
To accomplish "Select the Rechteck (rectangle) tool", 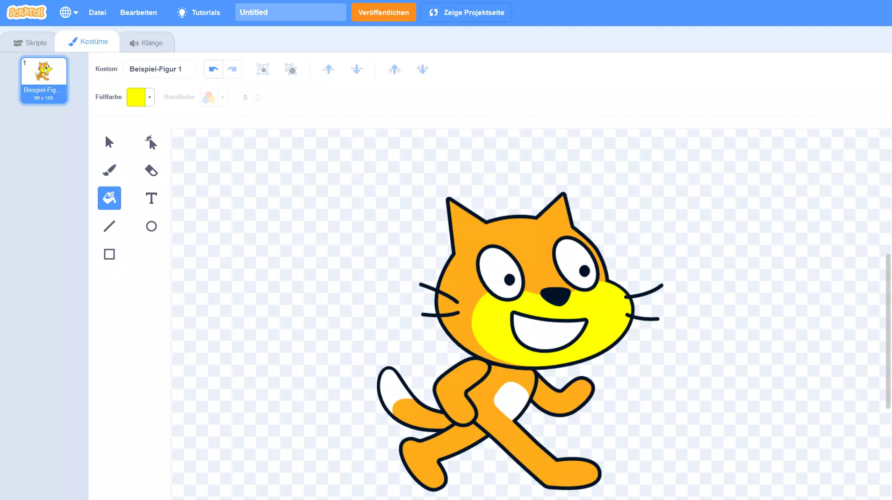I will [108, 254].
